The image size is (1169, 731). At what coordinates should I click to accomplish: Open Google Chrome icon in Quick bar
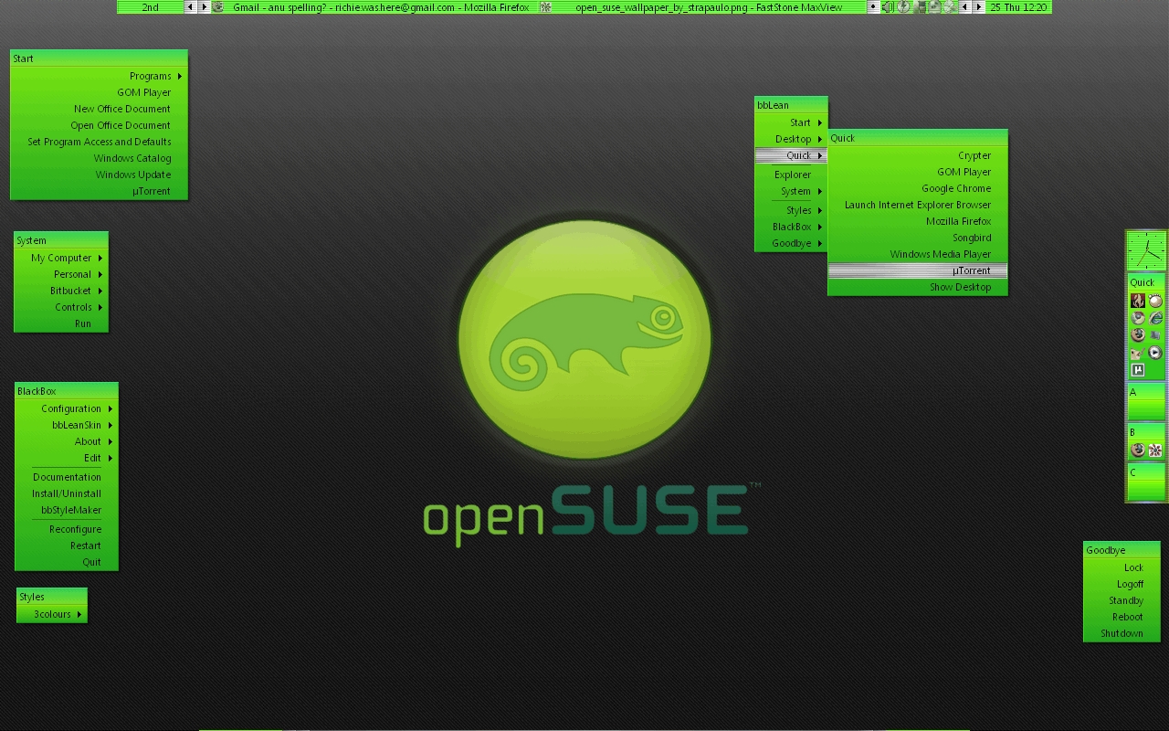point(1138,318)
